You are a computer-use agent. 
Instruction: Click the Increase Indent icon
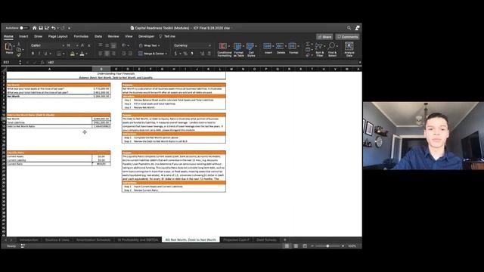coord(130,54)
